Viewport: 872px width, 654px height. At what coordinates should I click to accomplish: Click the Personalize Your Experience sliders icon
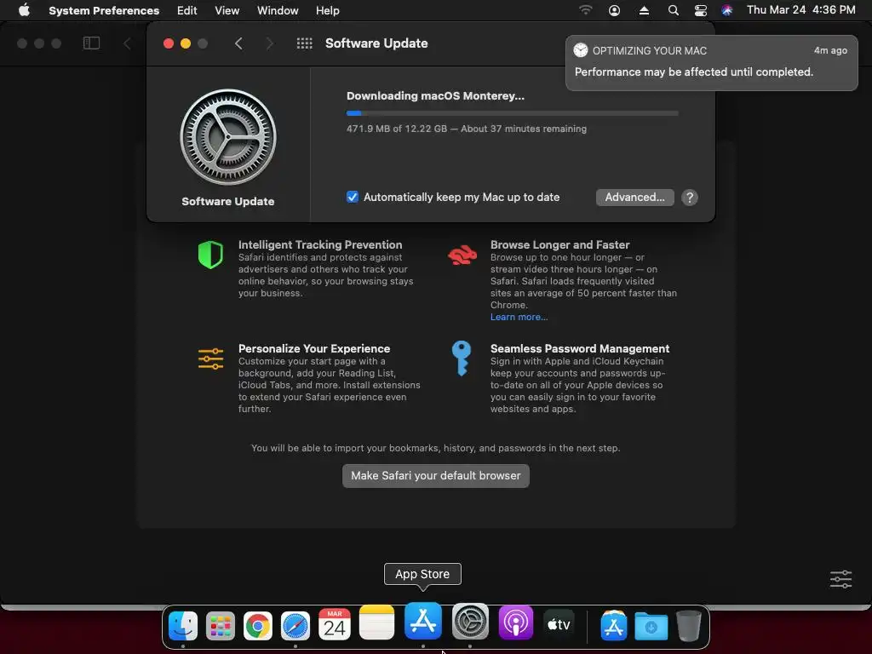coord(211,359)
